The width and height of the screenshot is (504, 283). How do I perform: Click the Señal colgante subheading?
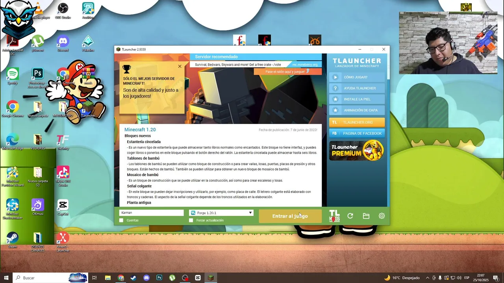139,186
